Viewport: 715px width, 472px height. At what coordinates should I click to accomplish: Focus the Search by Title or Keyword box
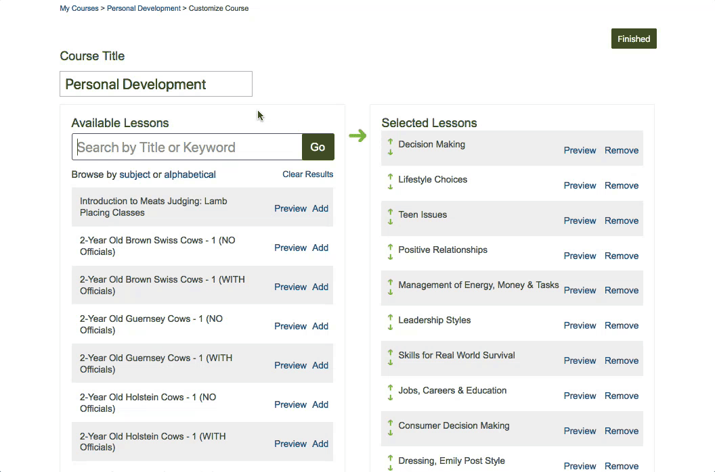click(x=187, y=147)
